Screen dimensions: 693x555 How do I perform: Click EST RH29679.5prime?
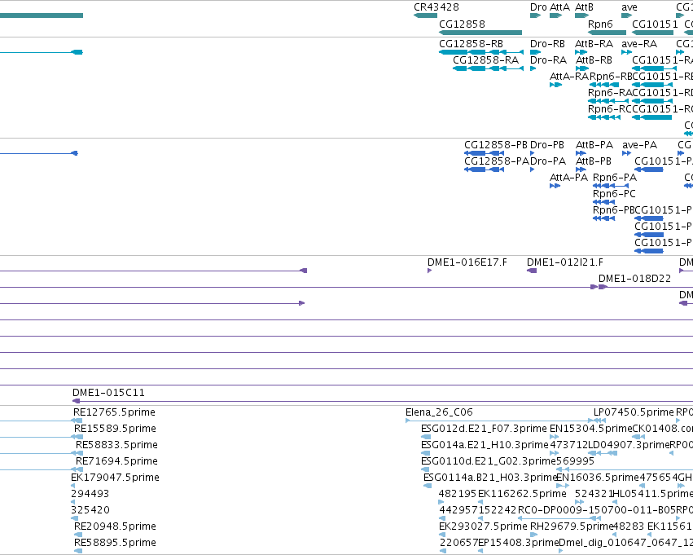(x=571, y=526)
